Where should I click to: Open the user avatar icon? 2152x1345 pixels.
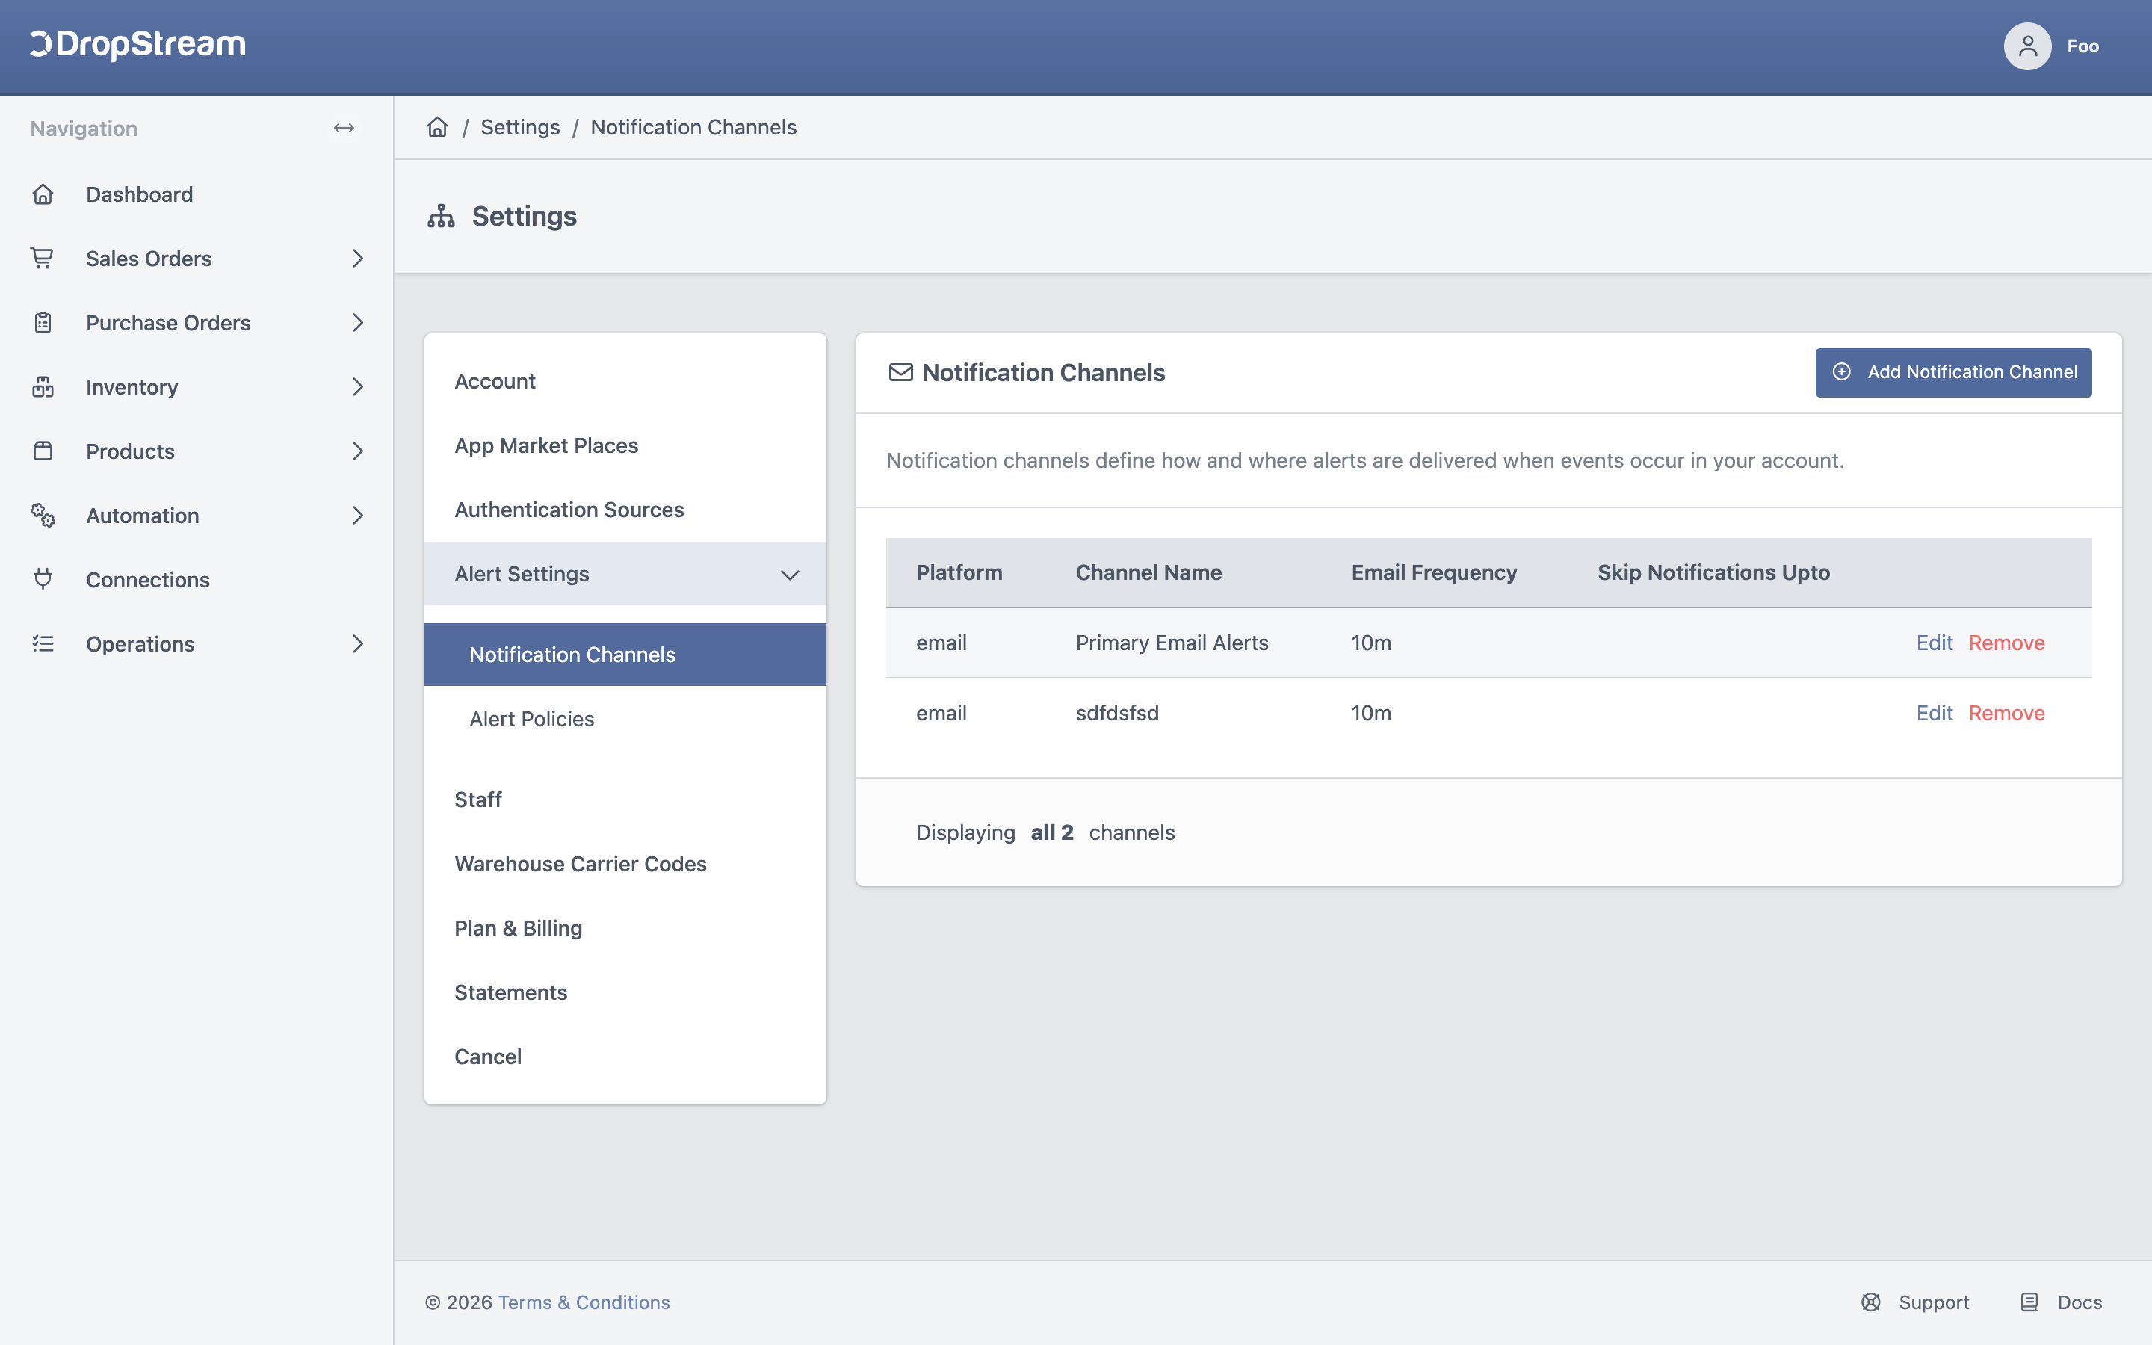2027,46
